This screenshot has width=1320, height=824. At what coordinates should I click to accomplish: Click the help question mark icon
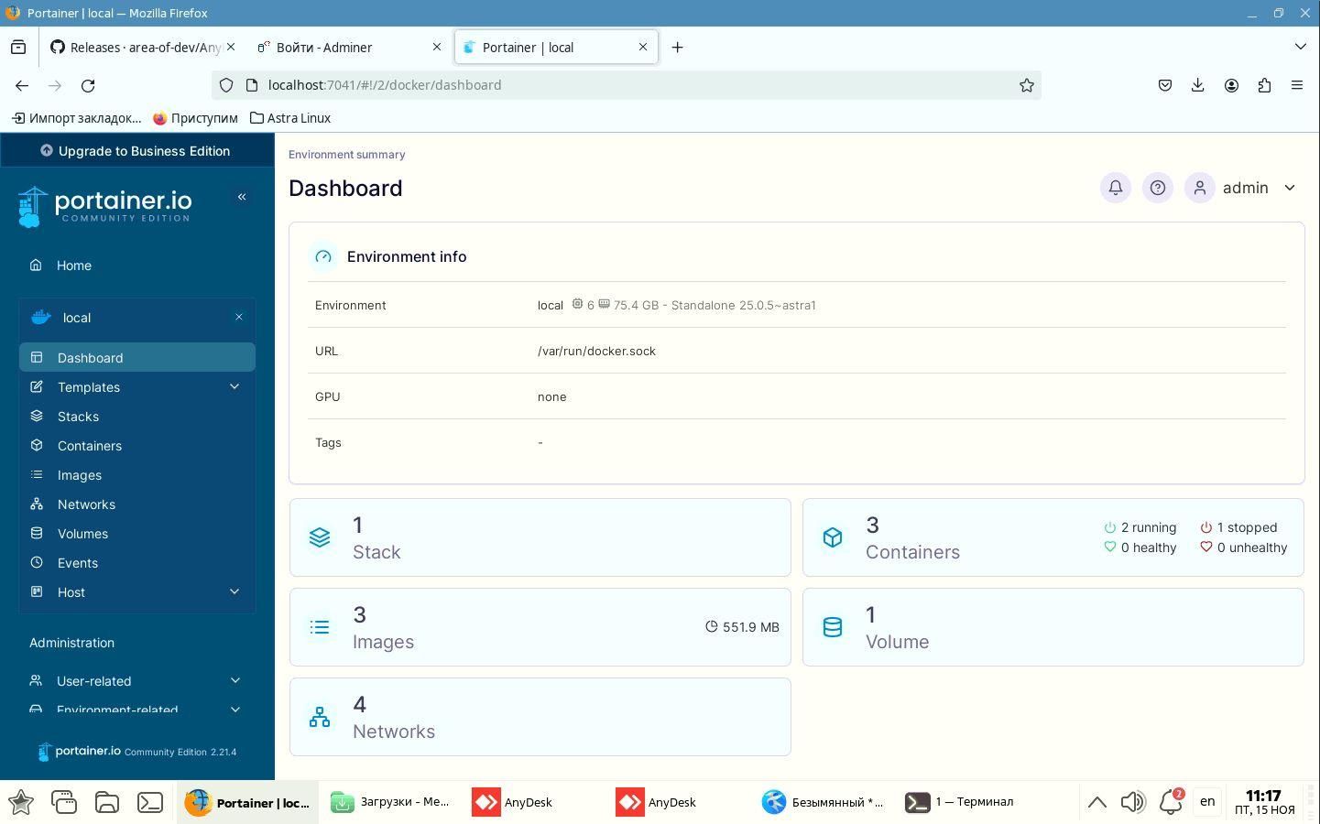pos(1157,188)
